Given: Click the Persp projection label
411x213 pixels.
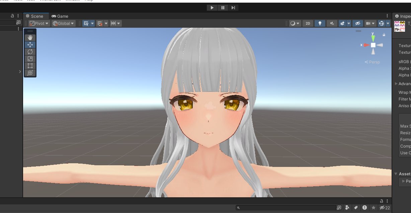Looking at the screenshot, I should click(x=372, y=62).
